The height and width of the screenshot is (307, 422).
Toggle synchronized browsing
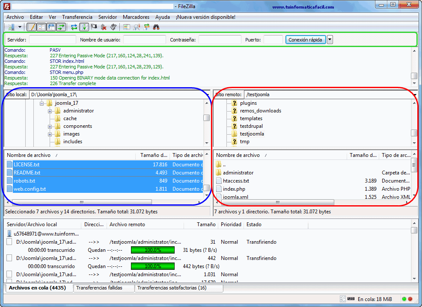click(147, 27)
